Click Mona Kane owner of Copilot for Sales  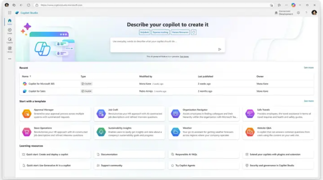tap(262, 91)
